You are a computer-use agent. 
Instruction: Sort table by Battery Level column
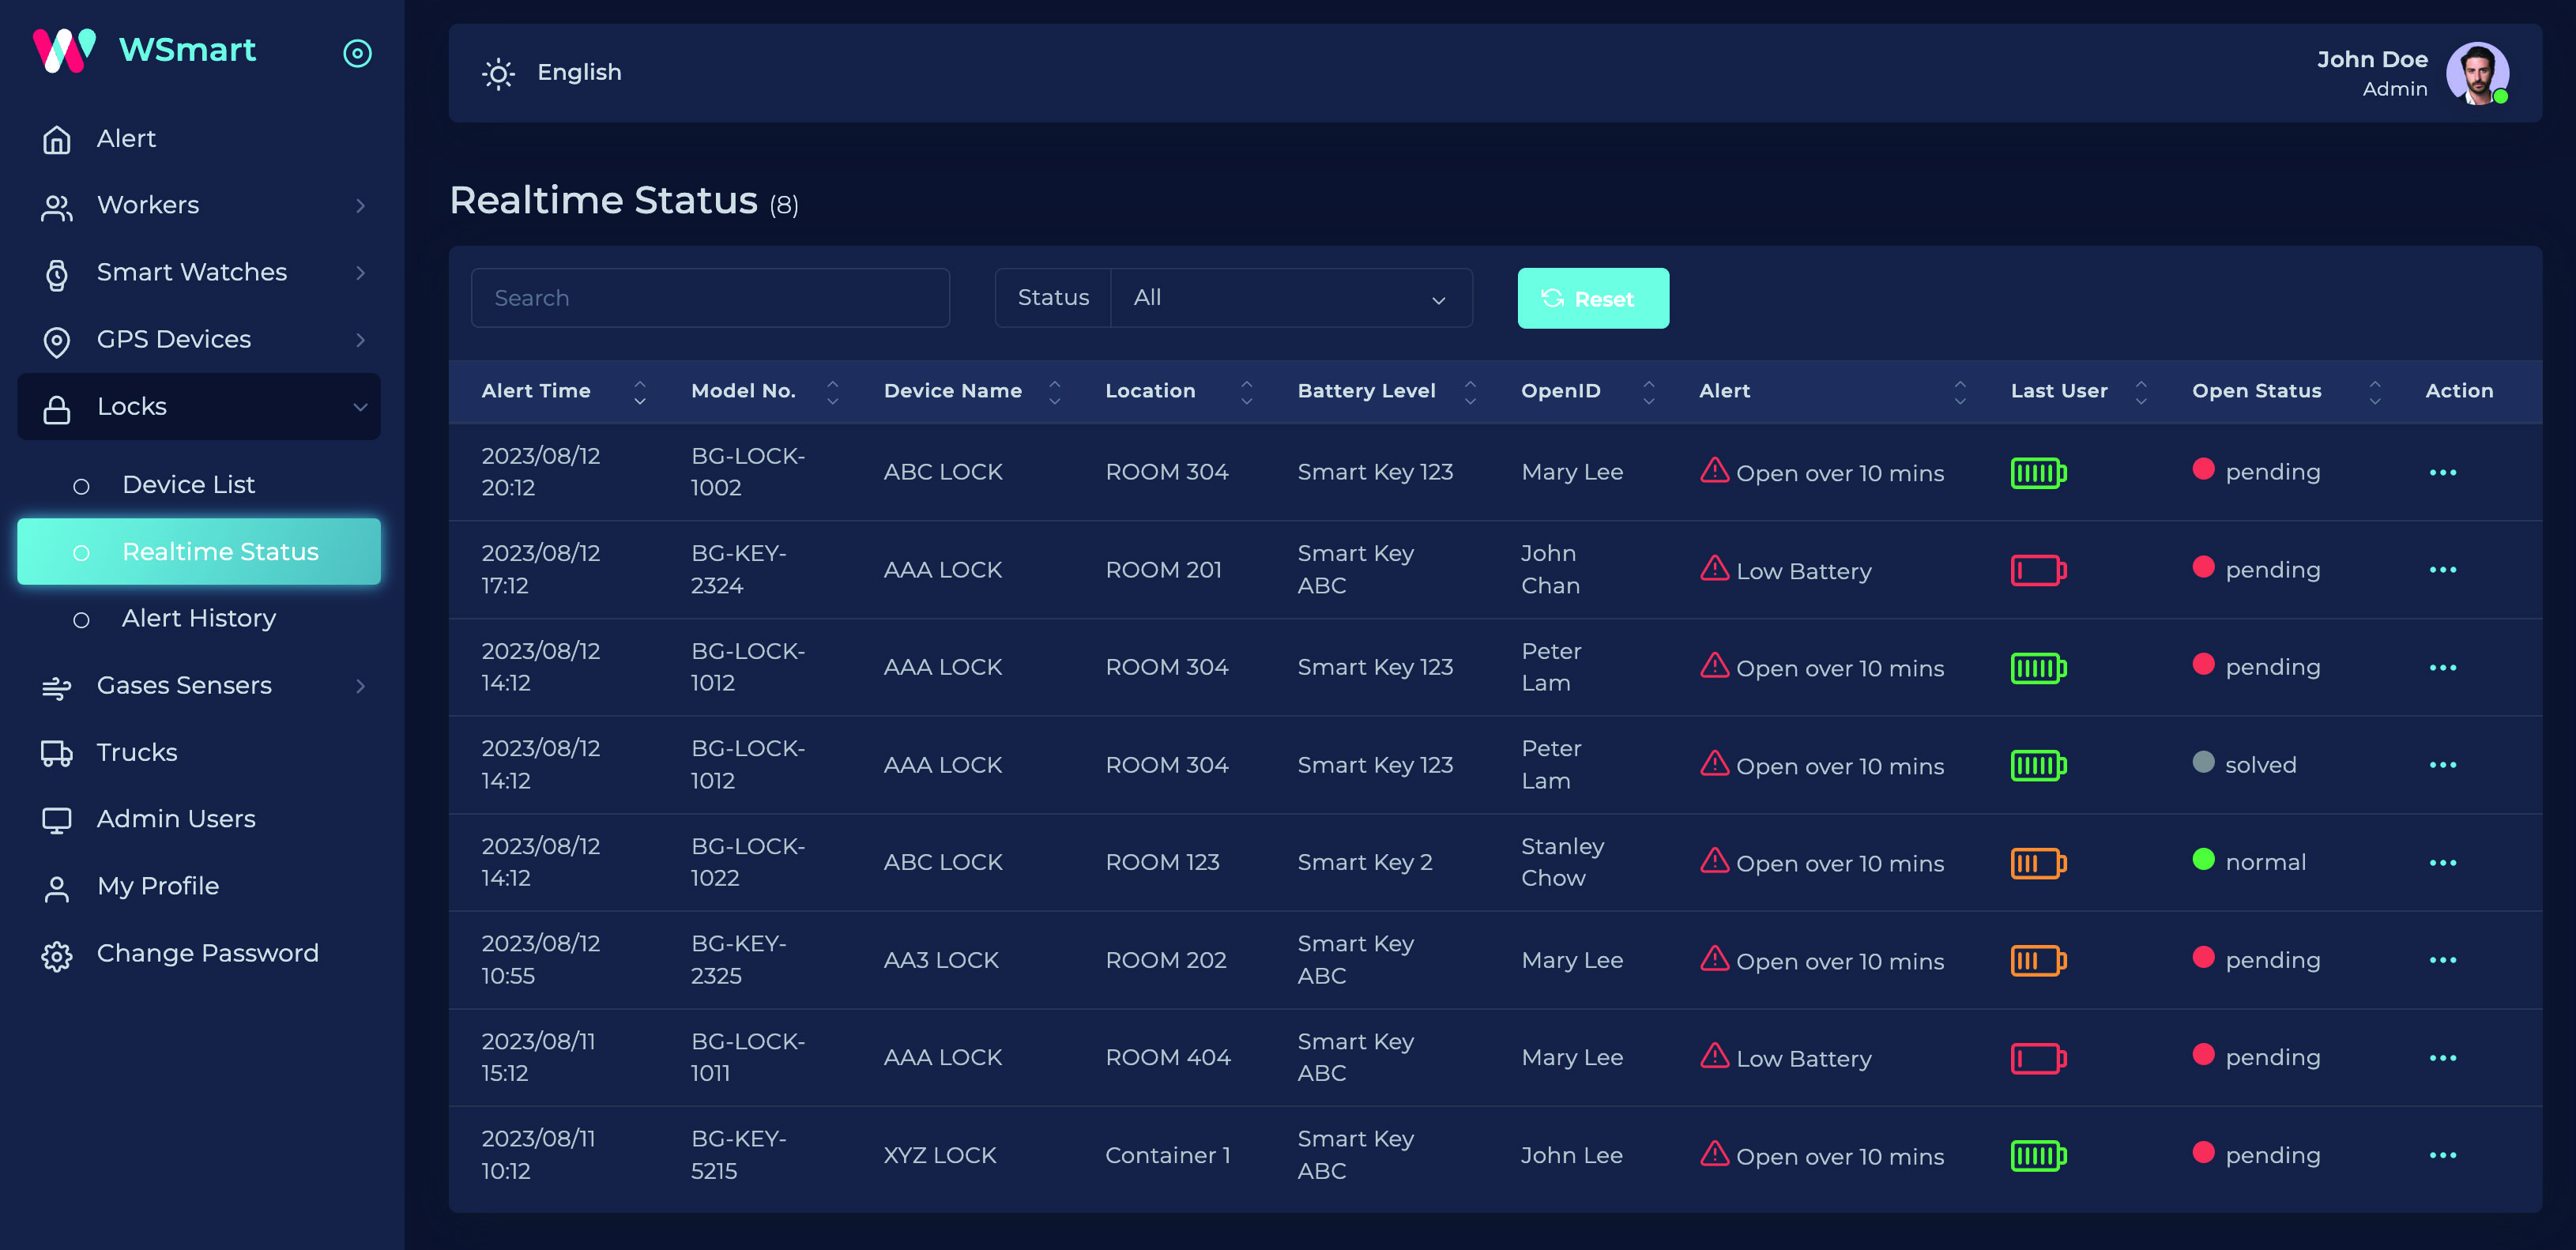tap(1470, 392)
